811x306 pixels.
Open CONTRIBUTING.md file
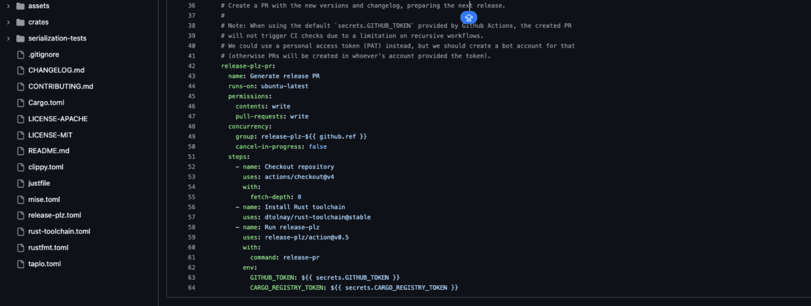pos(60,86)
